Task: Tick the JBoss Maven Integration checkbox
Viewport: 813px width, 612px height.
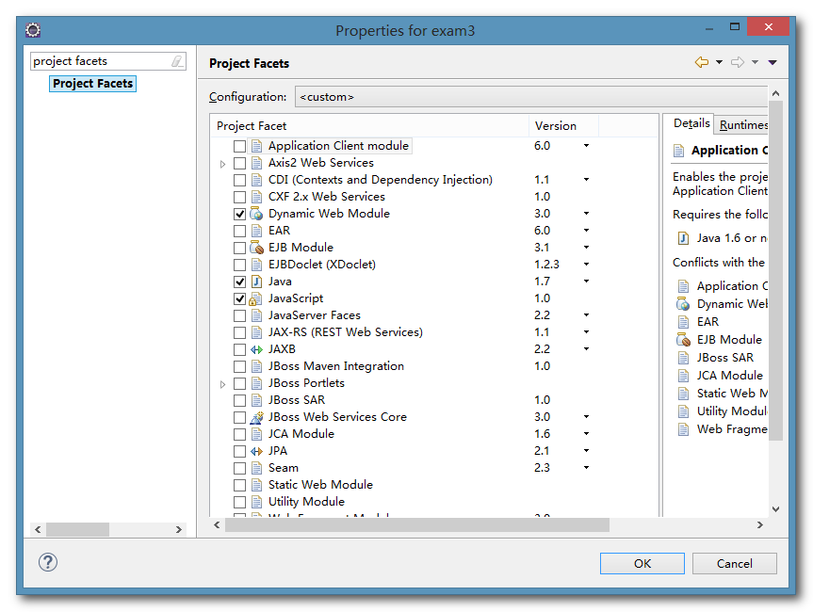Action: coord(239,366)
